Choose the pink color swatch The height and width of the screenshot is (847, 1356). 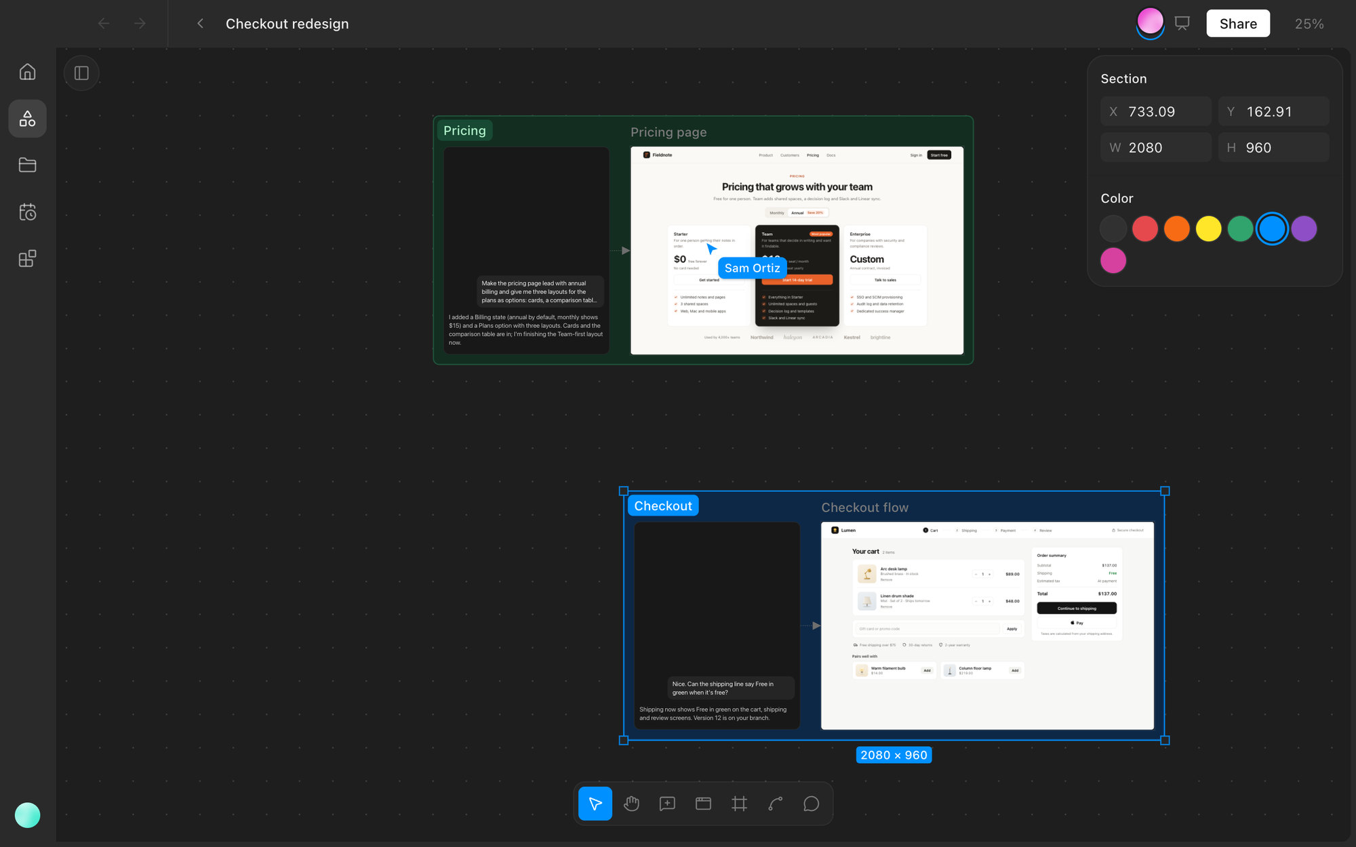click(x=1113, y=261)
